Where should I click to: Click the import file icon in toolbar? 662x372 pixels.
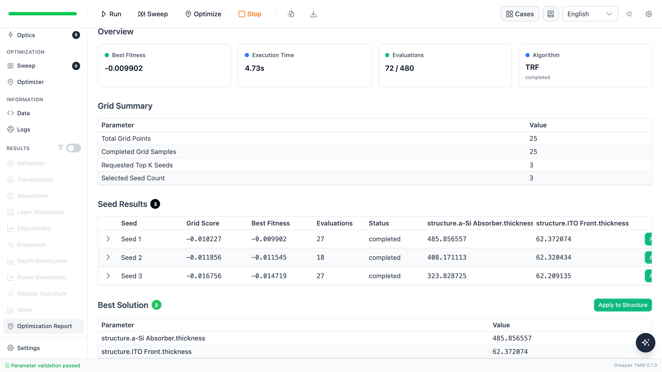pyautogui.click(x=291, y=14)
